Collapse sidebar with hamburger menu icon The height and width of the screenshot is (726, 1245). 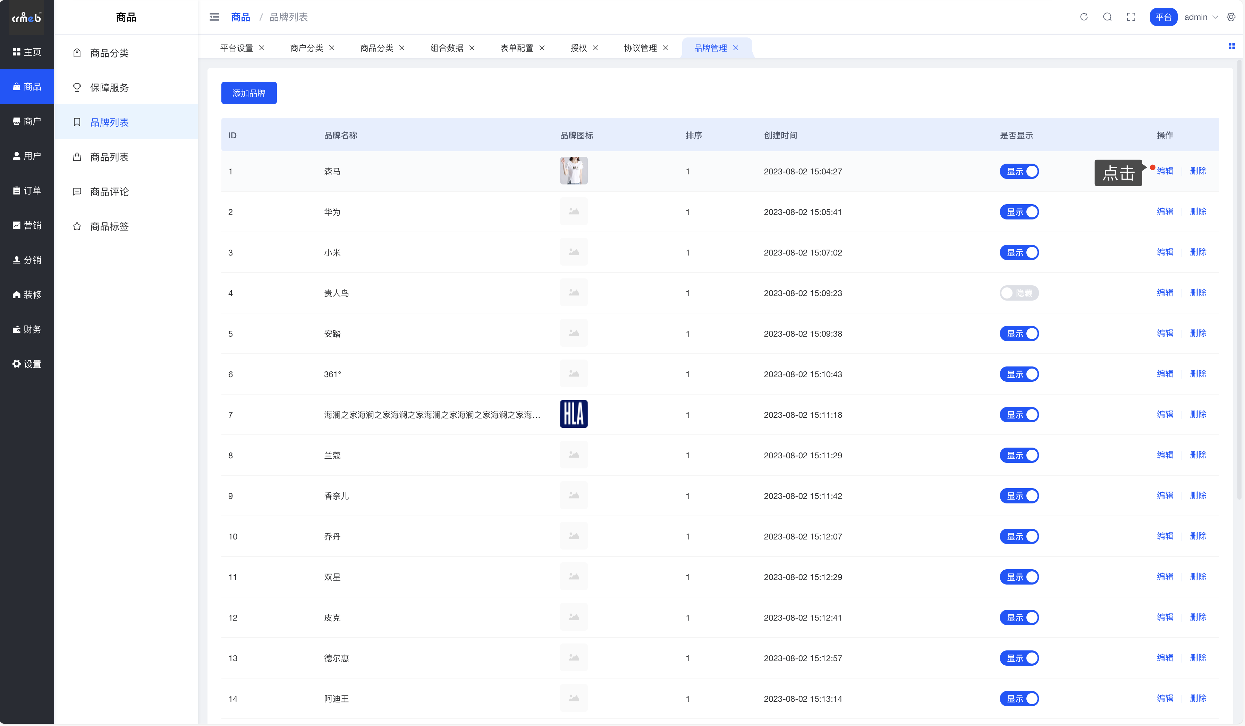pos(214,17)
